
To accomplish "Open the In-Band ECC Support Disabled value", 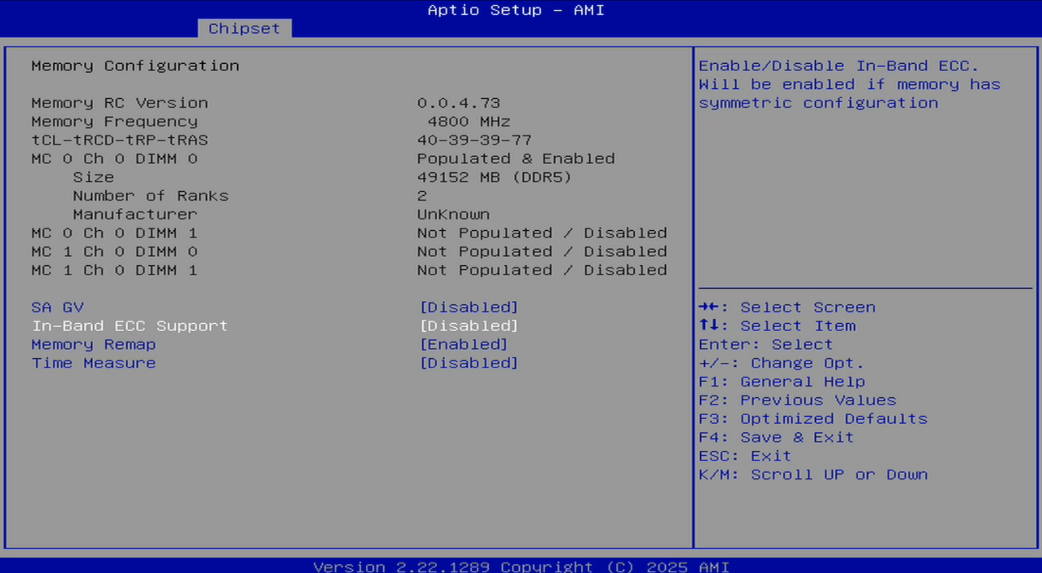I will [469, 326].
